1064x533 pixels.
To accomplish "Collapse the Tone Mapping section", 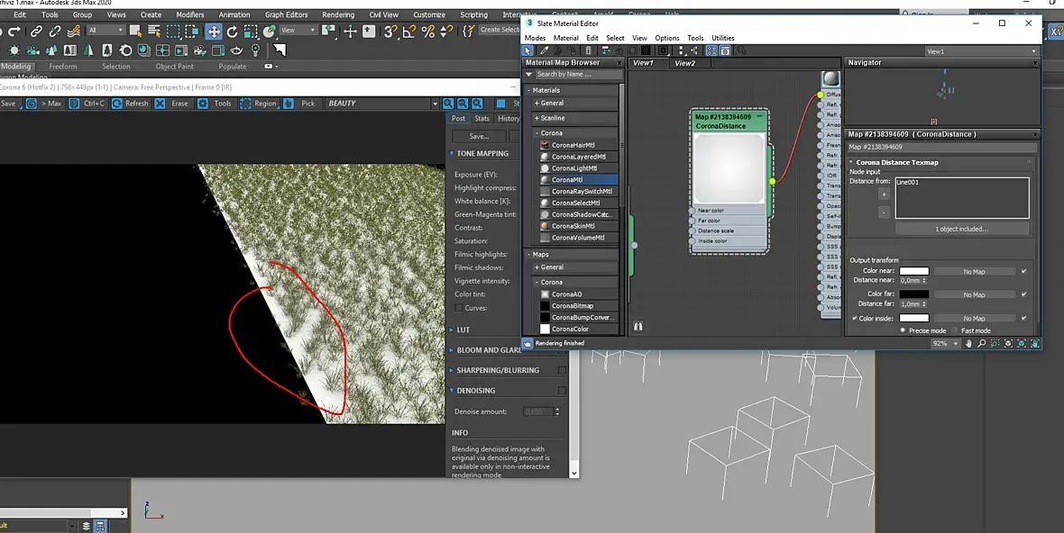I will [x=452, y=154].
